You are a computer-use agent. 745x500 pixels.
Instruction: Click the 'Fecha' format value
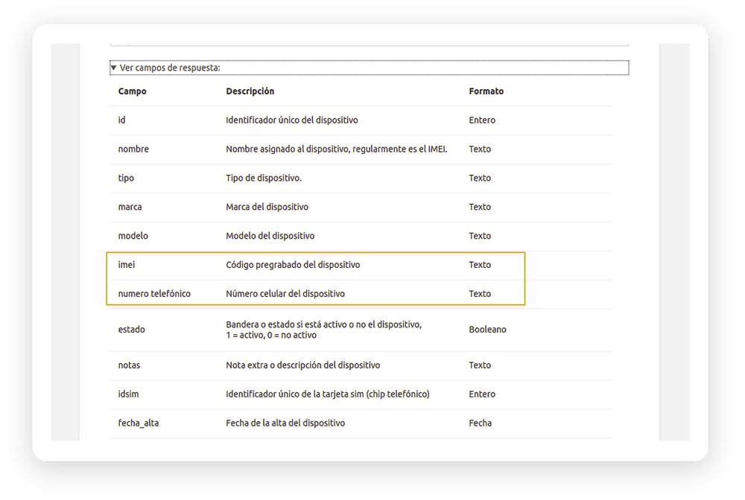point(480,423)
